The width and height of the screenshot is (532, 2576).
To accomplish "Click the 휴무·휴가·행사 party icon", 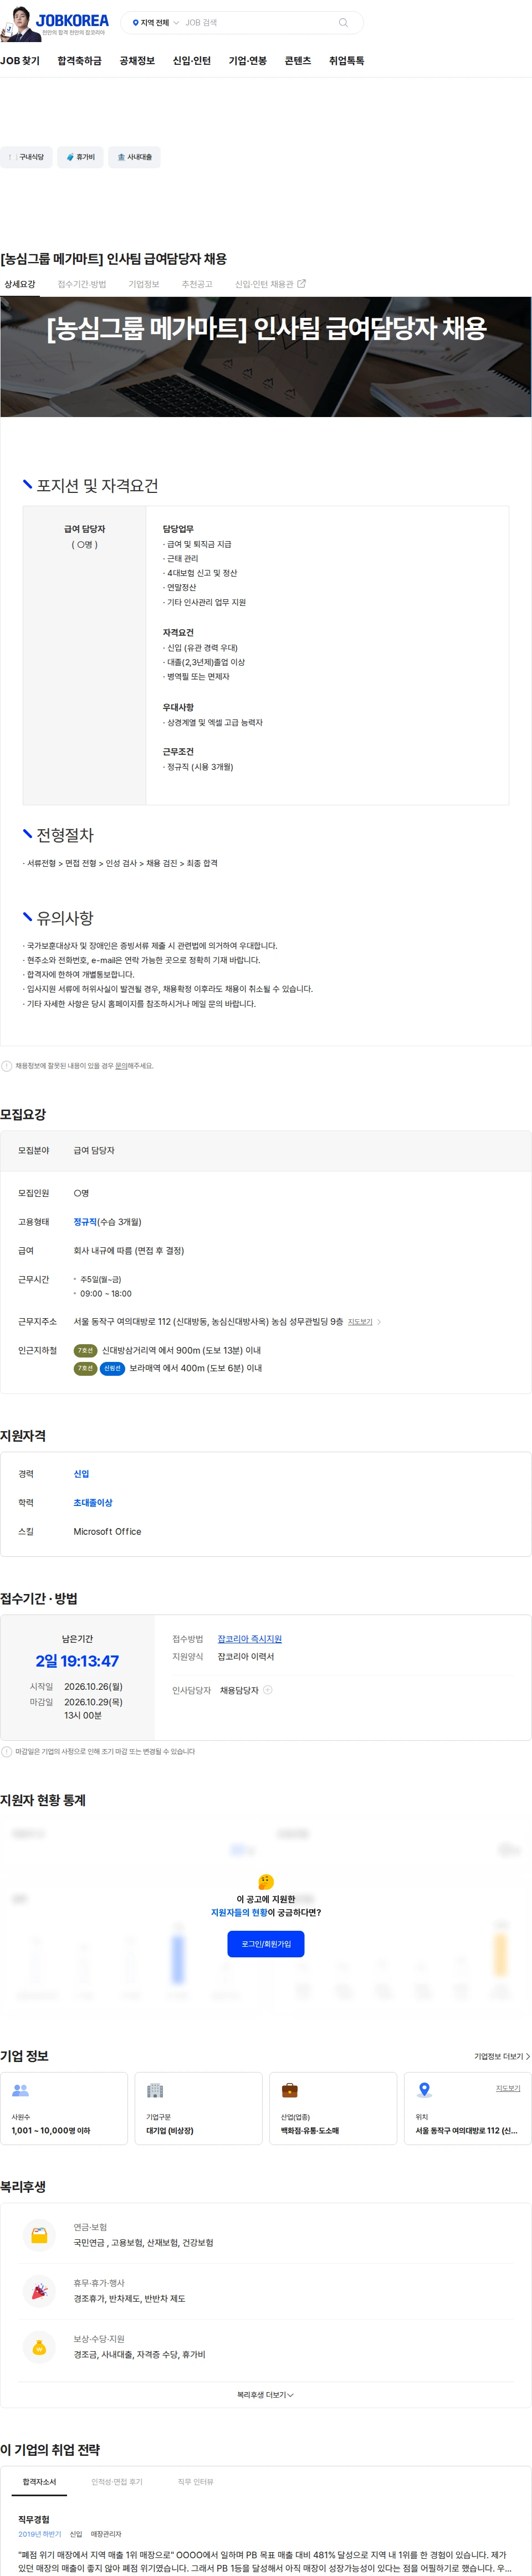I will [39, 2291].
